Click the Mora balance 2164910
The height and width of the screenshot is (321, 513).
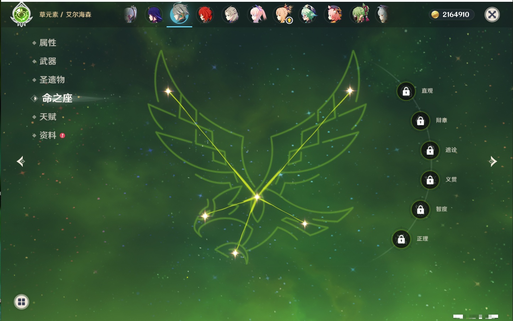click(x=451, y=15)
